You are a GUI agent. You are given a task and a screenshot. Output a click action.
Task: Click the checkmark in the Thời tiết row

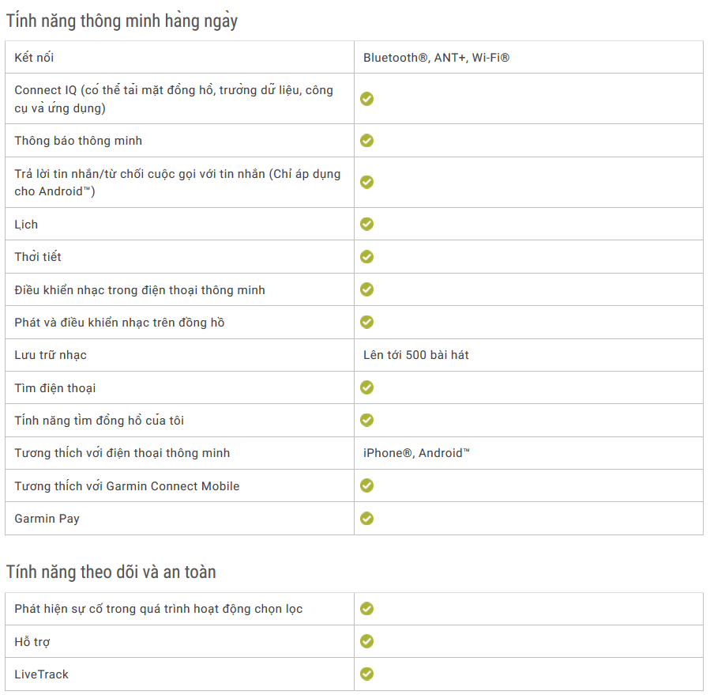(x=366, y=257)
